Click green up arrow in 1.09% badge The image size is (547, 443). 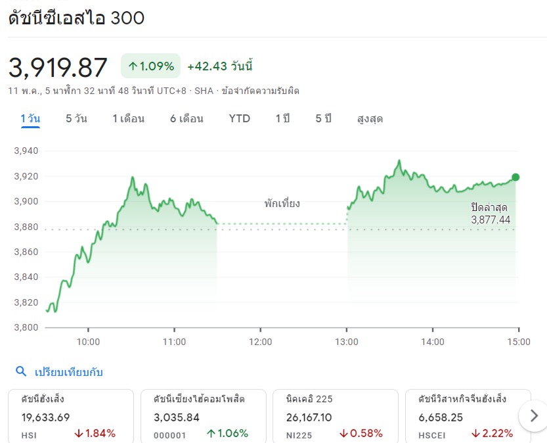click(x=132, y=66)
